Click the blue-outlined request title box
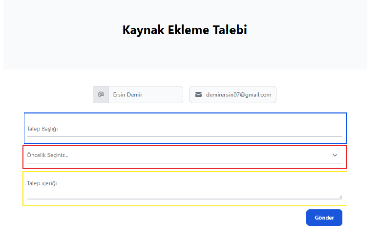Image resolution: width=379 pixels, height=245 pixels. coord(186,128)
